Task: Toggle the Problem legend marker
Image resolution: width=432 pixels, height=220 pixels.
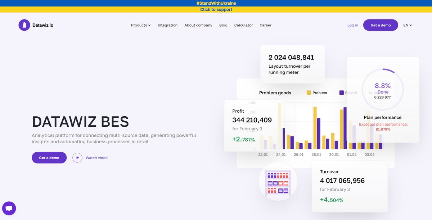Action: (308, 93)
